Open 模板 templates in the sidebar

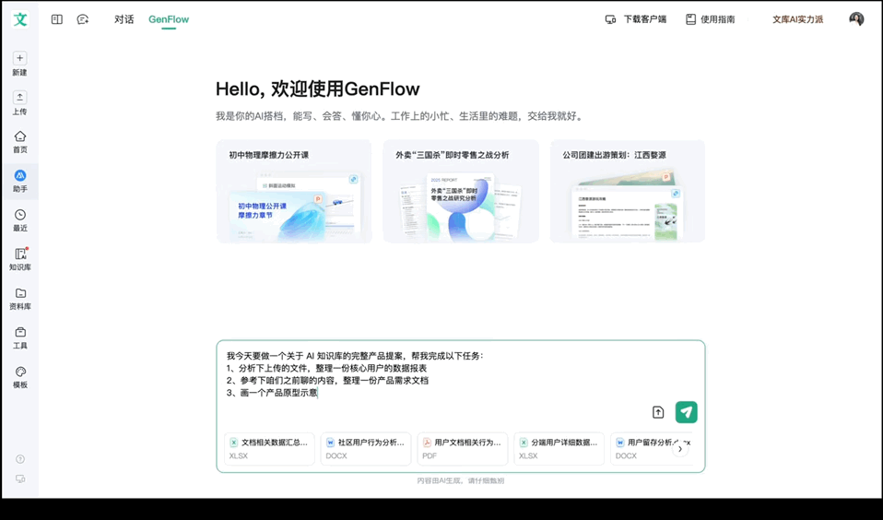tap(19, 377)
